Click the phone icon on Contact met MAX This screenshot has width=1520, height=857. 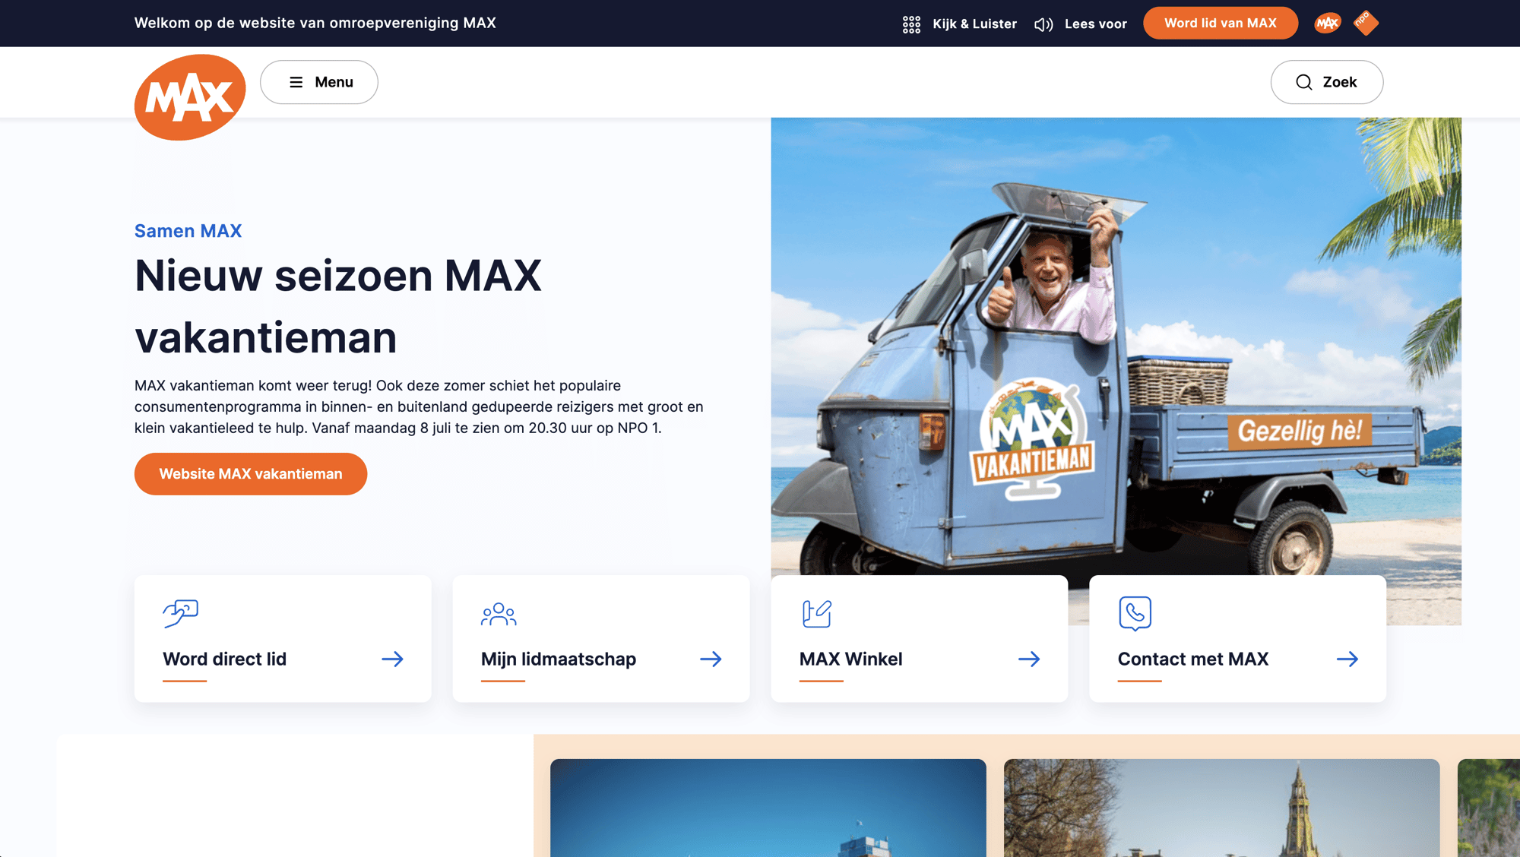pyautogui.click(x=1135, y=613)
